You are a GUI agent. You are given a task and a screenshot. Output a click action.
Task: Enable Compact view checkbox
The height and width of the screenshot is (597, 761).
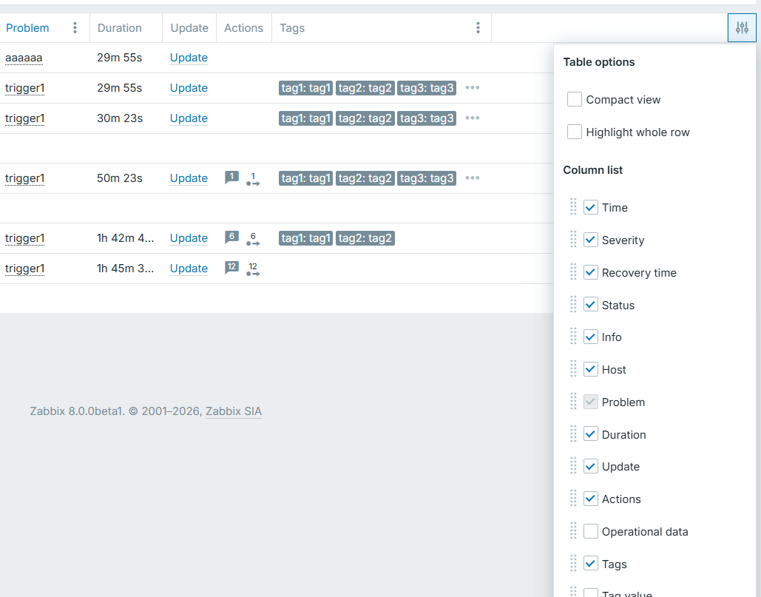point(575,99)
